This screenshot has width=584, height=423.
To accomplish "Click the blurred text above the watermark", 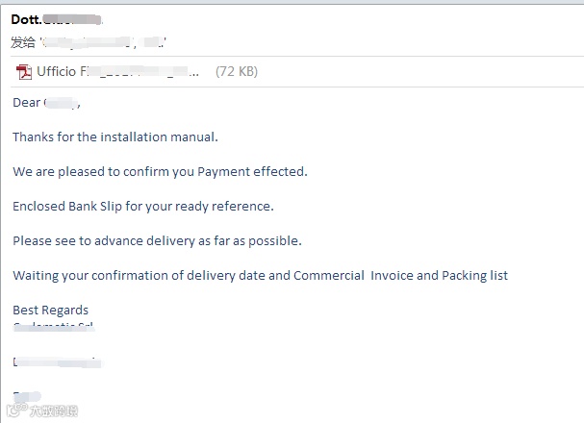I will [26, 395].
